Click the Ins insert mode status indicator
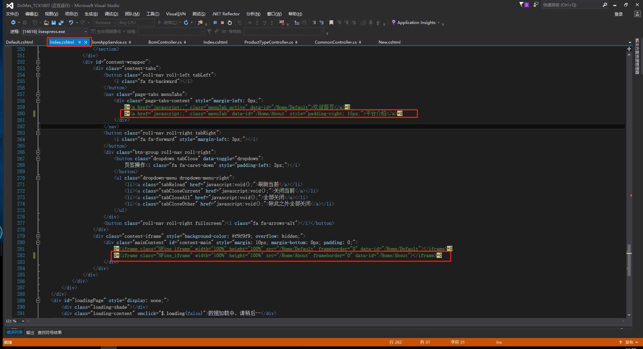The width and height of the screenshot is (643, 349). (x=499, y=342)
